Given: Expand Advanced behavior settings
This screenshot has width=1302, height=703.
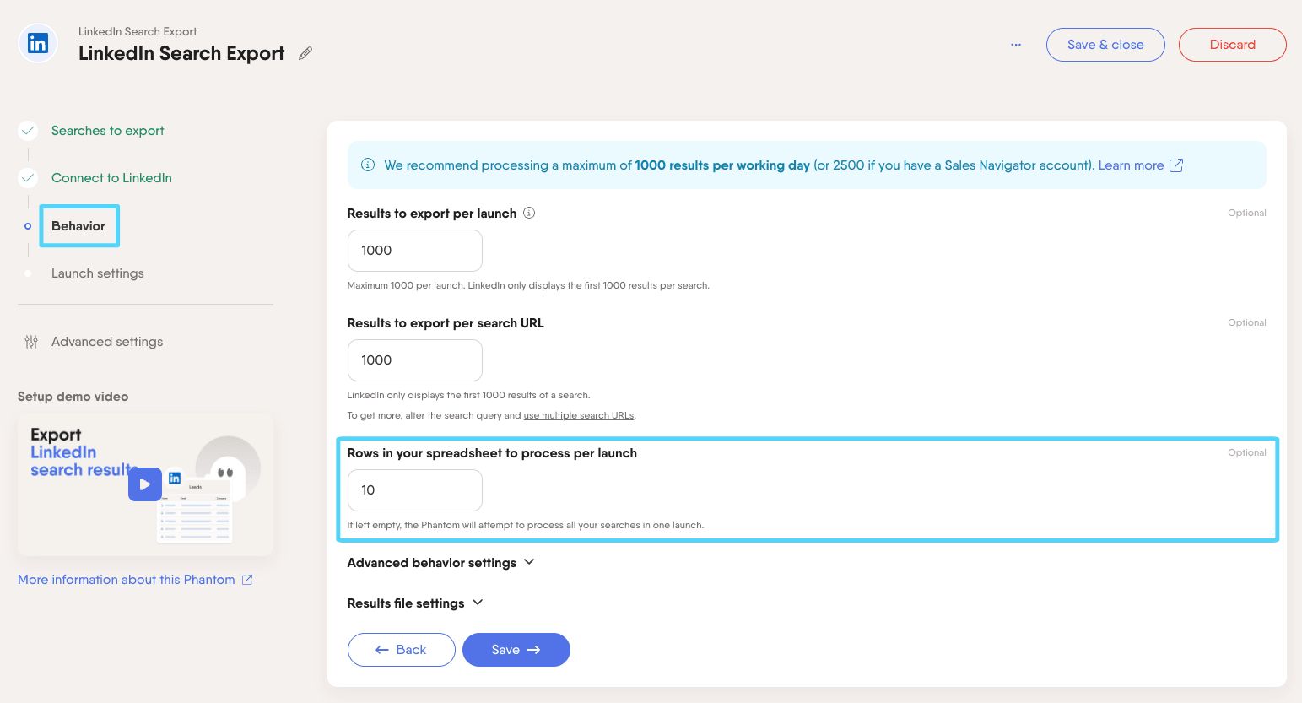Looking at the screenshot, I should pos(440,562).
